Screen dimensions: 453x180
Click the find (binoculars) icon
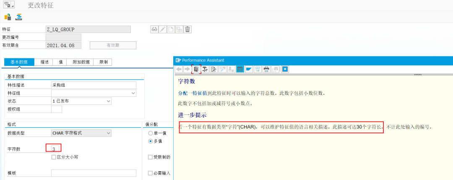[x=276, y=69]
